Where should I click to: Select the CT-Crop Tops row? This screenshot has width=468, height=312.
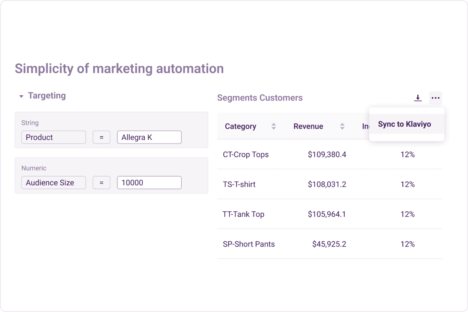[246, 154]
